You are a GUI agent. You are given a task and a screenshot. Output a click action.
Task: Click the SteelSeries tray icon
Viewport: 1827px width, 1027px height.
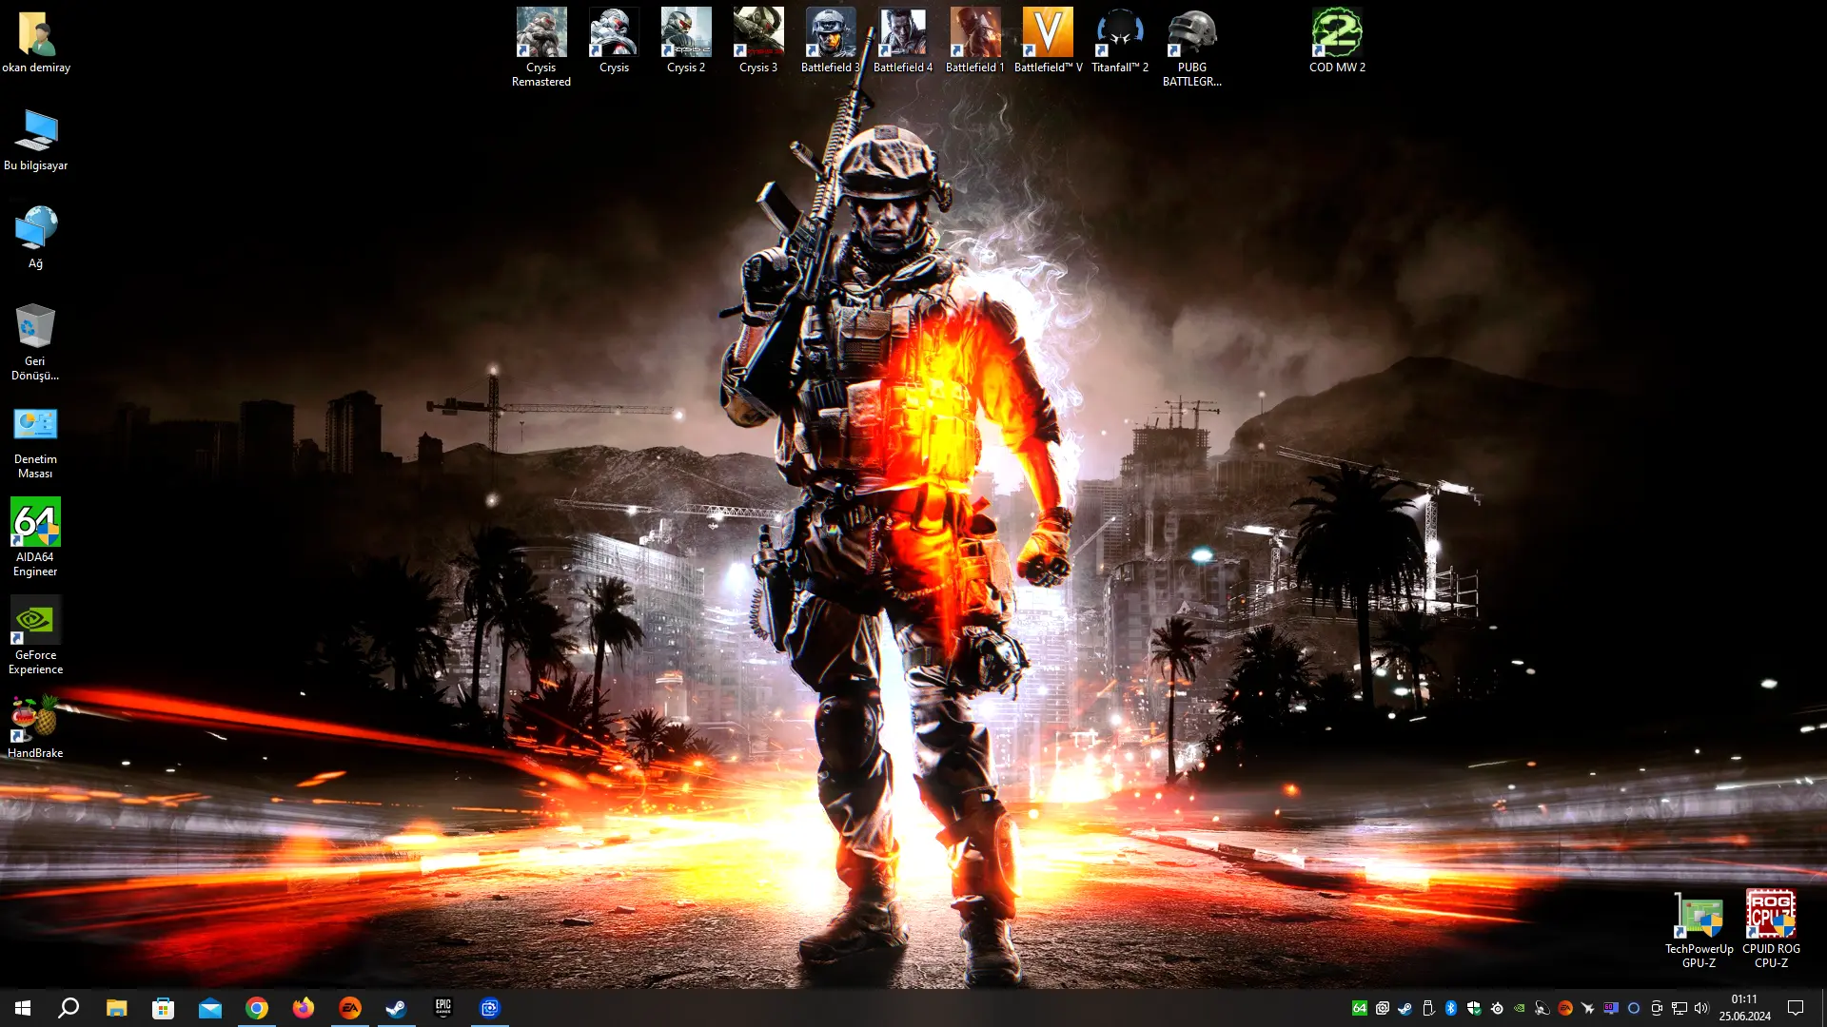tap(1497, 1008)
